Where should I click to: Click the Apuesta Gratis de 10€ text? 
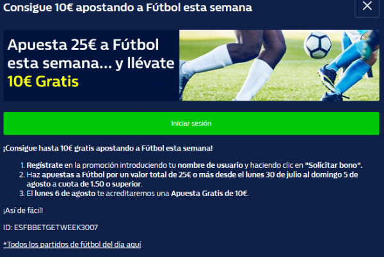click(x=209, y=194)
